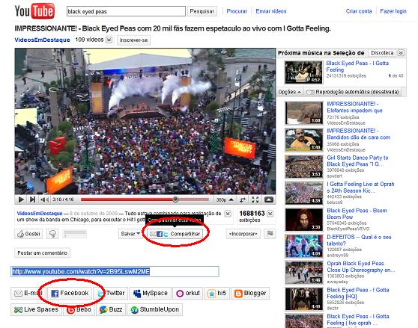This screenshot has width=418, height=328.
Task: Open IMPRESSIONANTE Bandidos dão de cara link
Action: point(359,134)
